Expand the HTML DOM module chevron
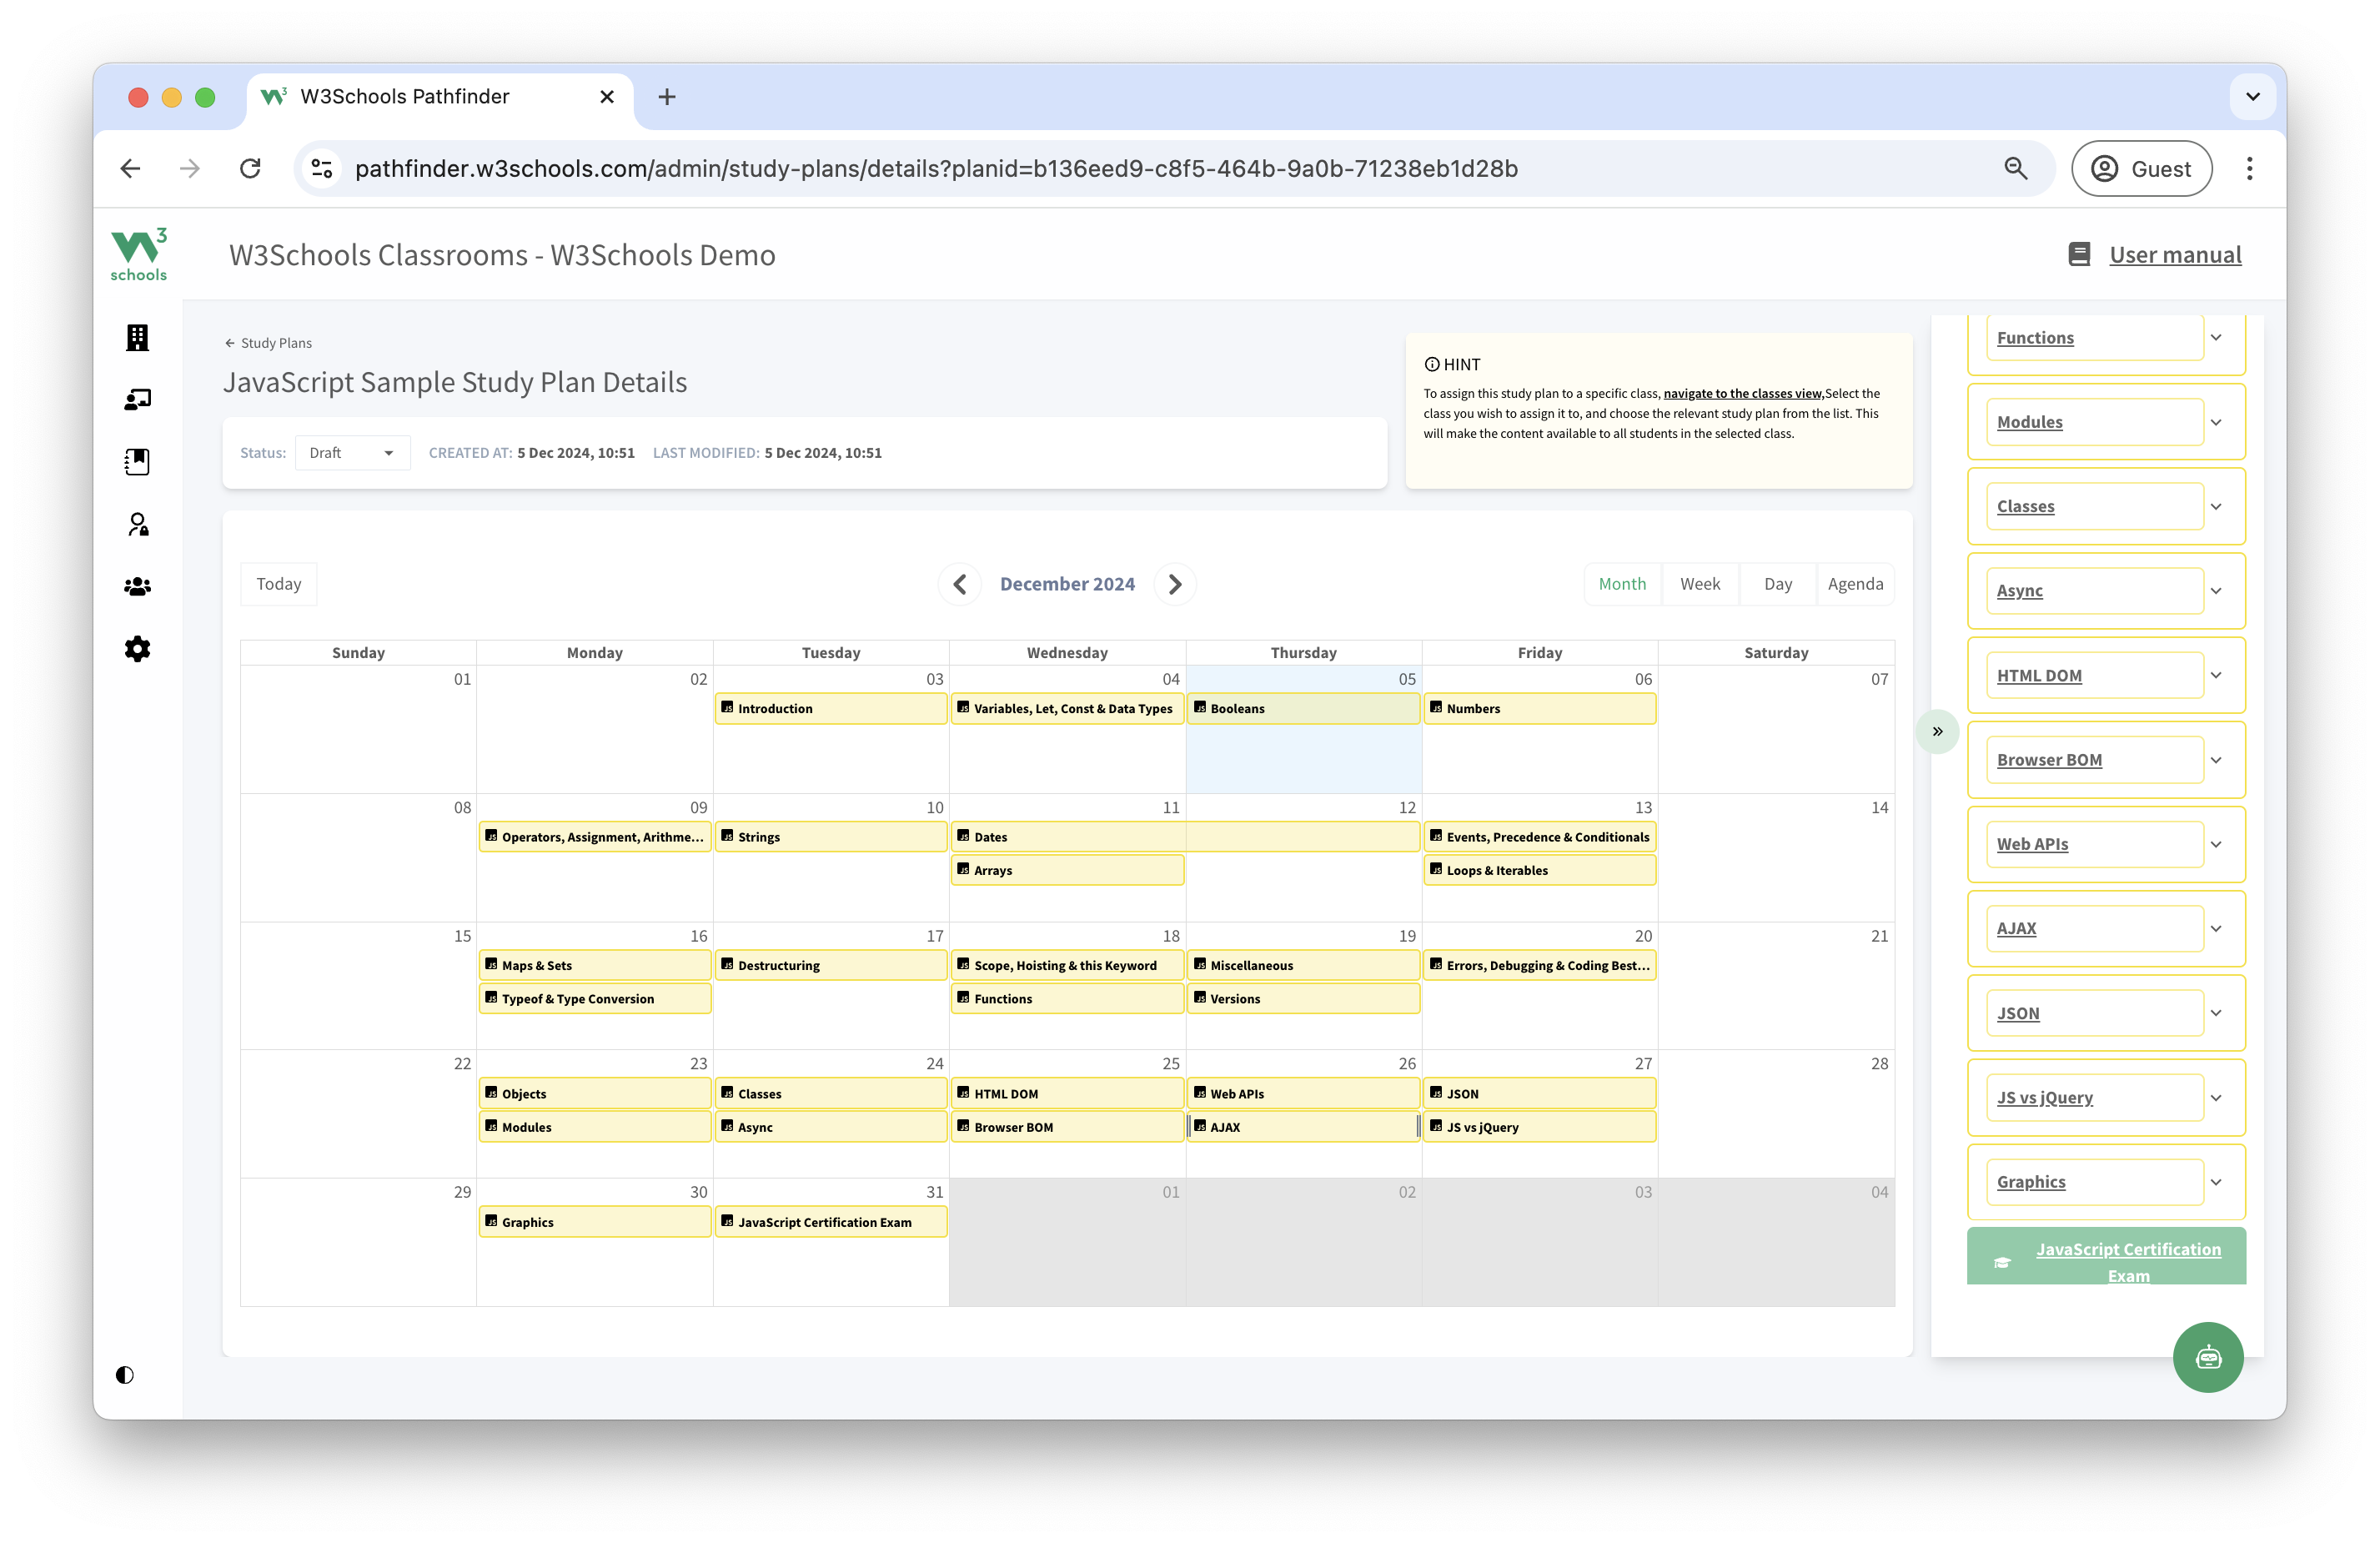This screenshot has height=1543, width=2380. (x=2216, y=675)
